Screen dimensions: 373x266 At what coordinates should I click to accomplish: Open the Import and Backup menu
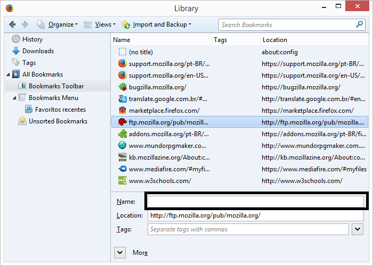[x=157, y=24]
